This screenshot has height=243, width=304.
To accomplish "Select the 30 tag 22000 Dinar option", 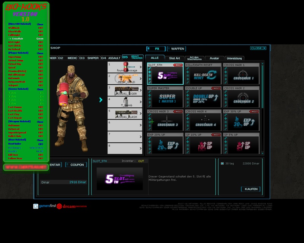I will (x=240, y=164).
